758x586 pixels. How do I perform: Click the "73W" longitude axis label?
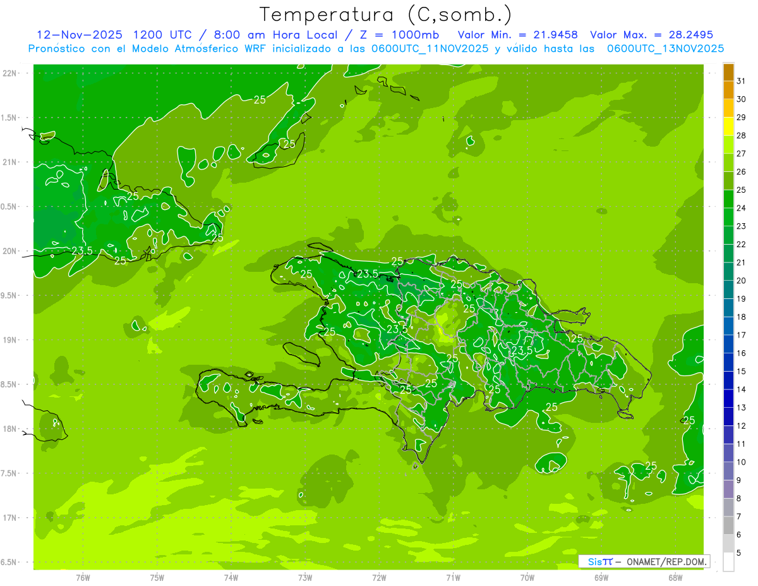tap(305, 578)
